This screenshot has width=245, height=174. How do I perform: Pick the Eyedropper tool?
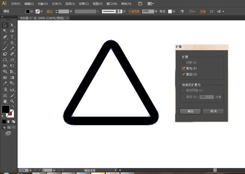[5, 83]
